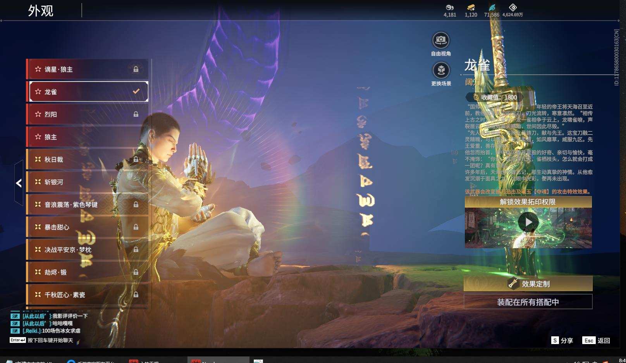Viewport: 626px width, 363px height.
Task: Click the 效果定制 effect customization button
Action: [528, 284]
